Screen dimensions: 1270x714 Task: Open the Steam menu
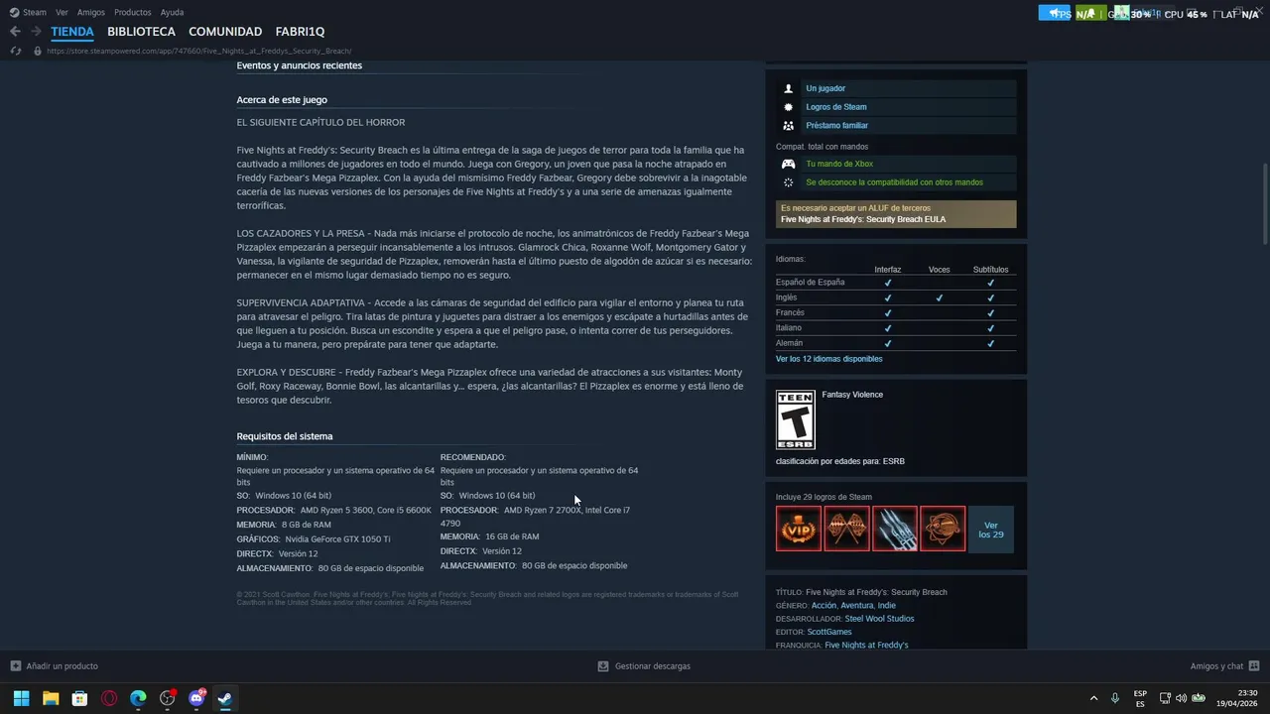point(35,13)
